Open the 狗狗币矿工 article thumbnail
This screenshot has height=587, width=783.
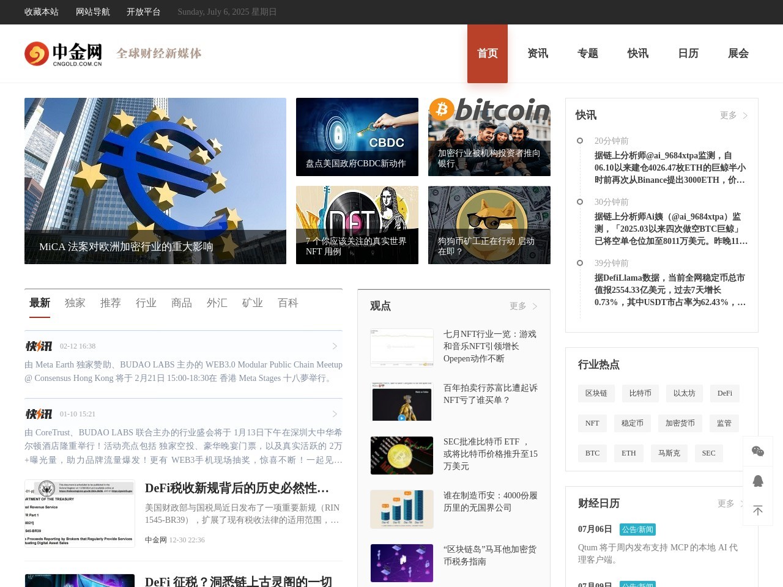[489, 225]
